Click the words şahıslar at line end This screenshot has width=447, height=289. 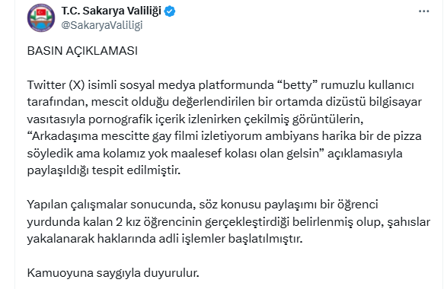408,221
